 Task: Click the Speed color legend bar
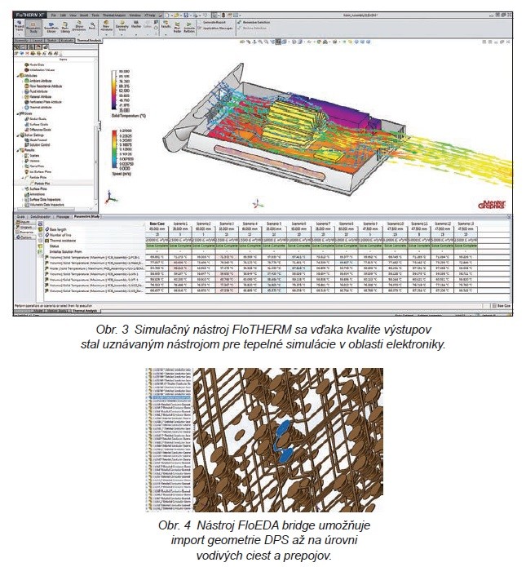(114, 149)
